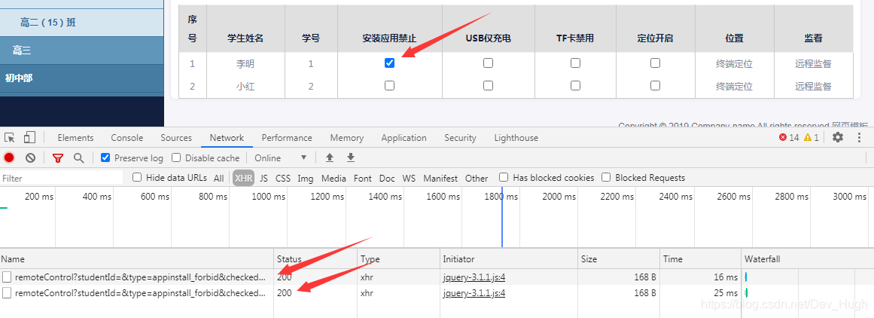Open the Lighthouse tab
The image size is (874, 318).
pyautogui.click(x=516, y=138)
